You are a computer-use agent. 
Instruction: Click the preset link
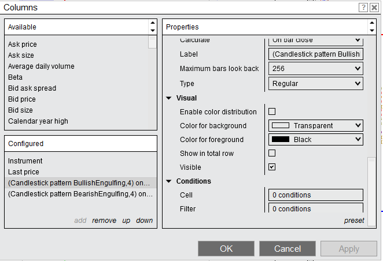click(x=354, y=221)
